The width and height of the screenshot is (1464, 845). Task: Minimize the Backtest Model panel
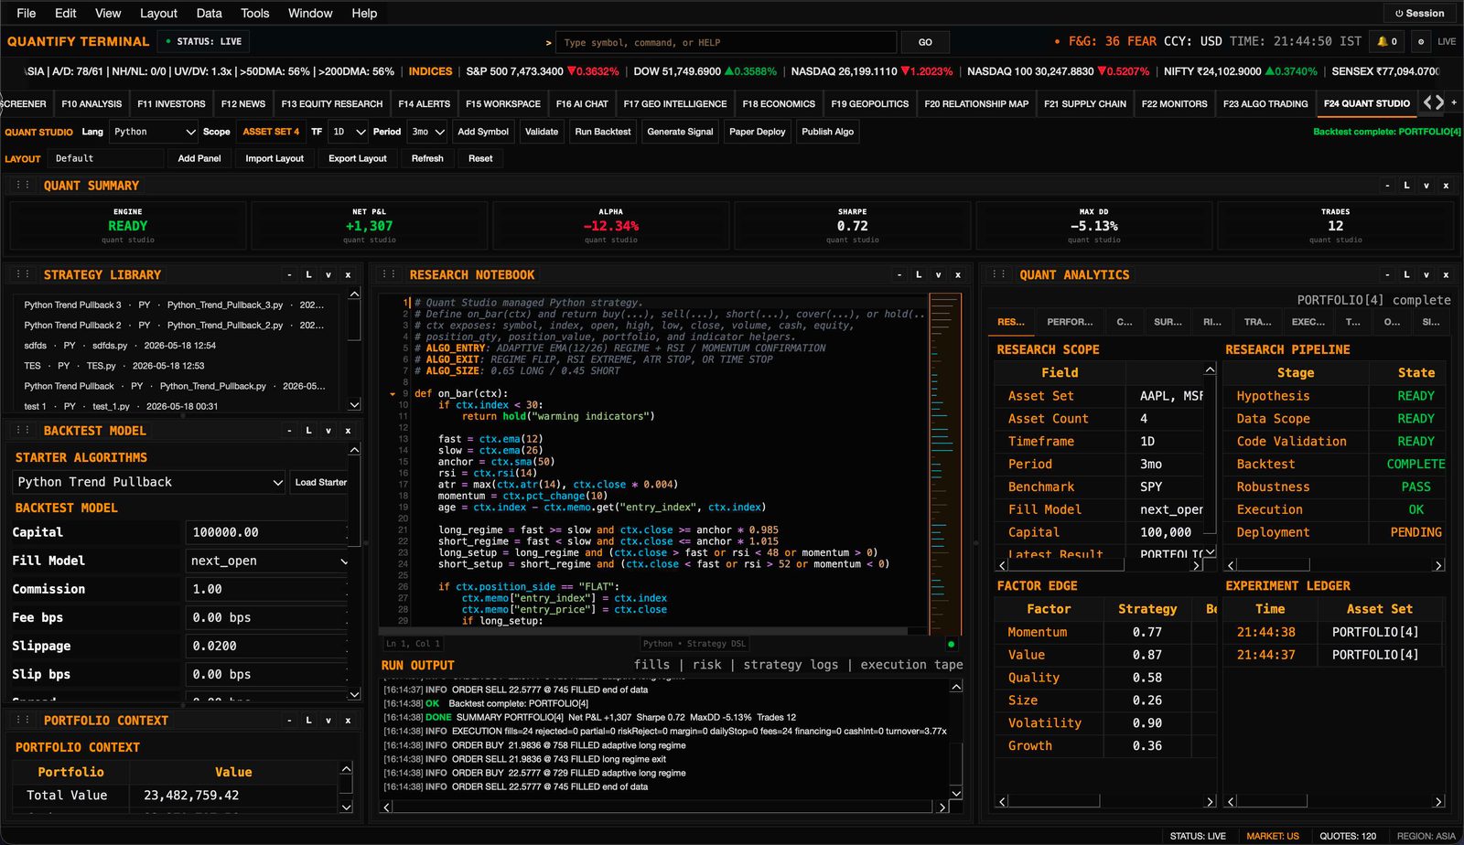tap(289, 431)
